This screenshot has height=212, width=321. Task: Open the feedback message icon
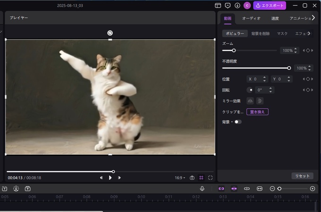[228, 6]
